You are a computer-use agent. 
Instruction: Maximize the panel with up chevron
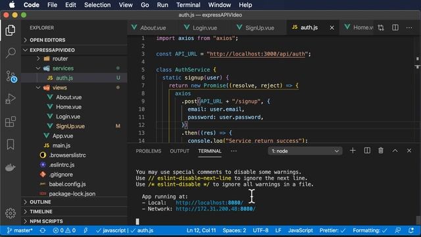pyautogui.click(x=395, y=151)
